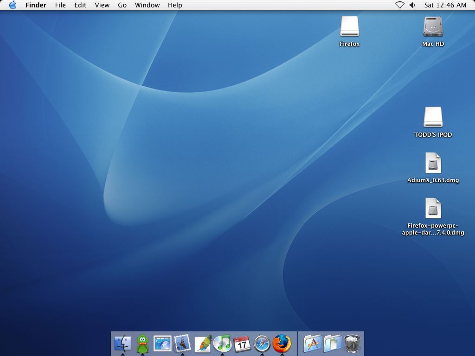The image size is (475, 356).
Task: Open the Go menu
Action: tap(122, 5)
